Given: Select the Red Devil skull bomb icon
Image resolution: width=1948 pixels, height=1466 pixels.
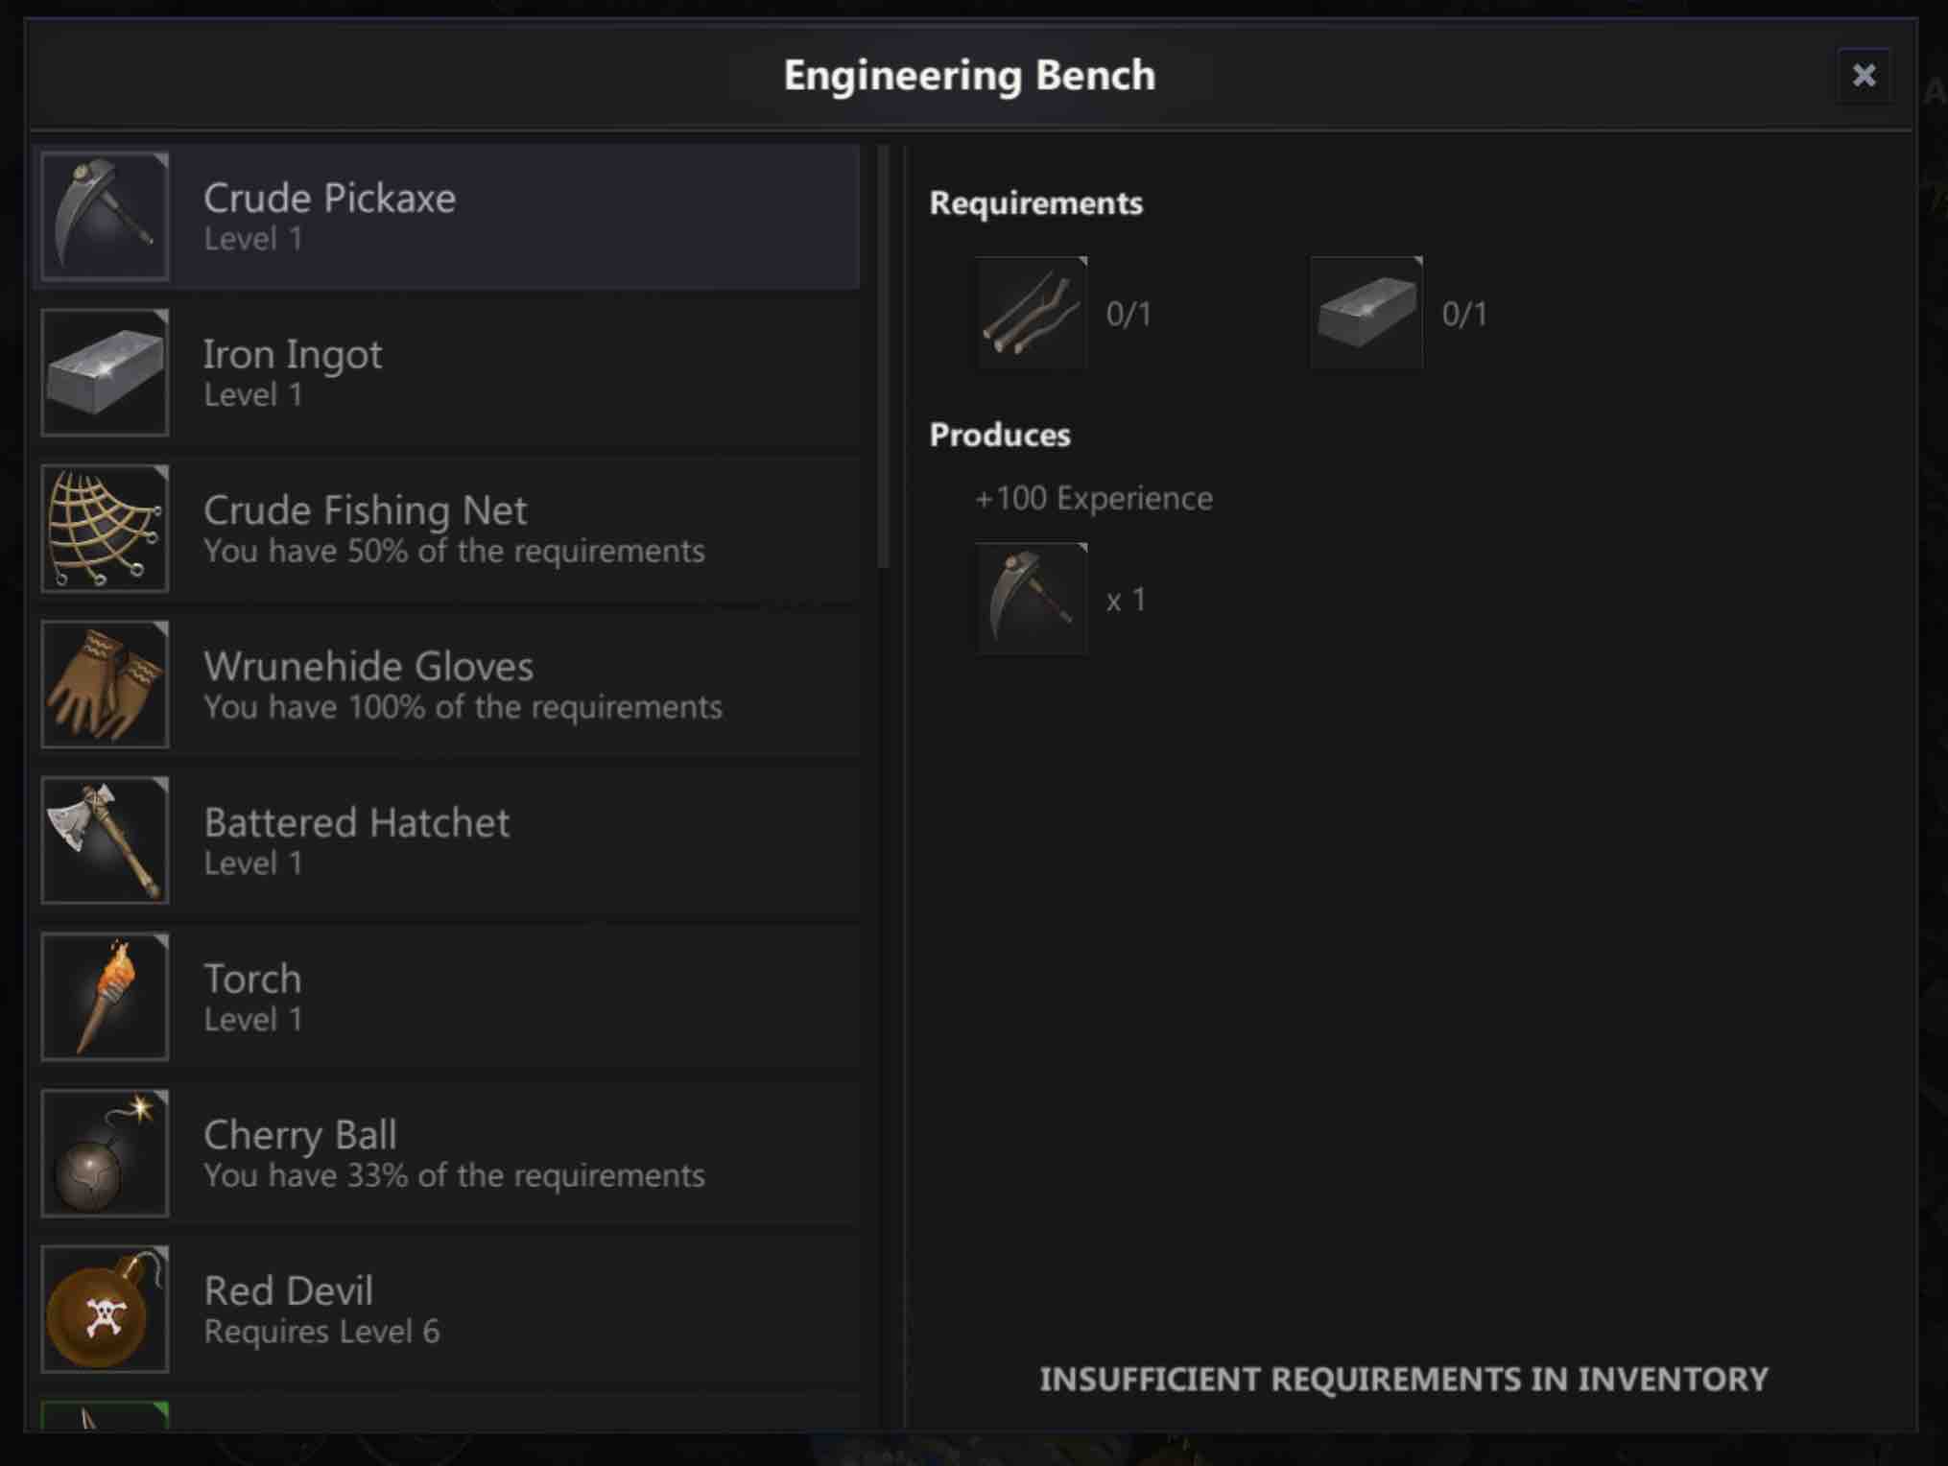Looking at the screenshot, I should coord(105,1310).
